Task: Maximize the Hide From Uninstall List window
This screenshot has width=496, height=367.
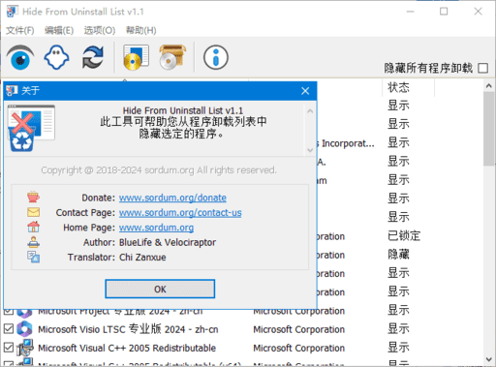Action: pyautogui.click(x=444, y=12)
